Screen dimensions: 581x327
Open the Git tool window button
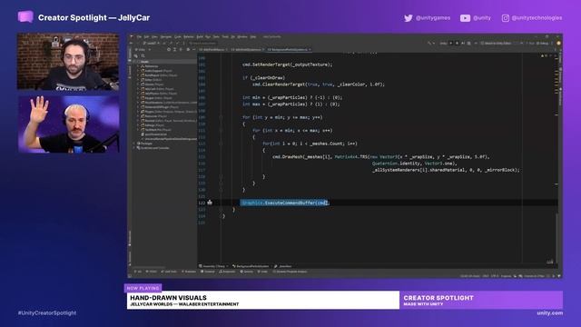138,272
